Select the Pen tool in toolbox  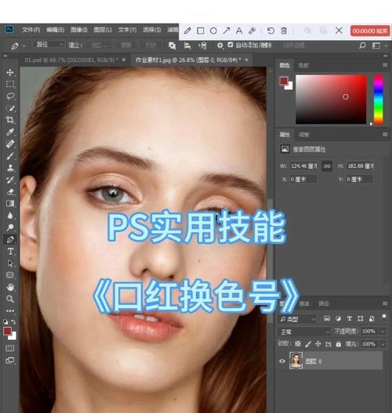(10, 240)
